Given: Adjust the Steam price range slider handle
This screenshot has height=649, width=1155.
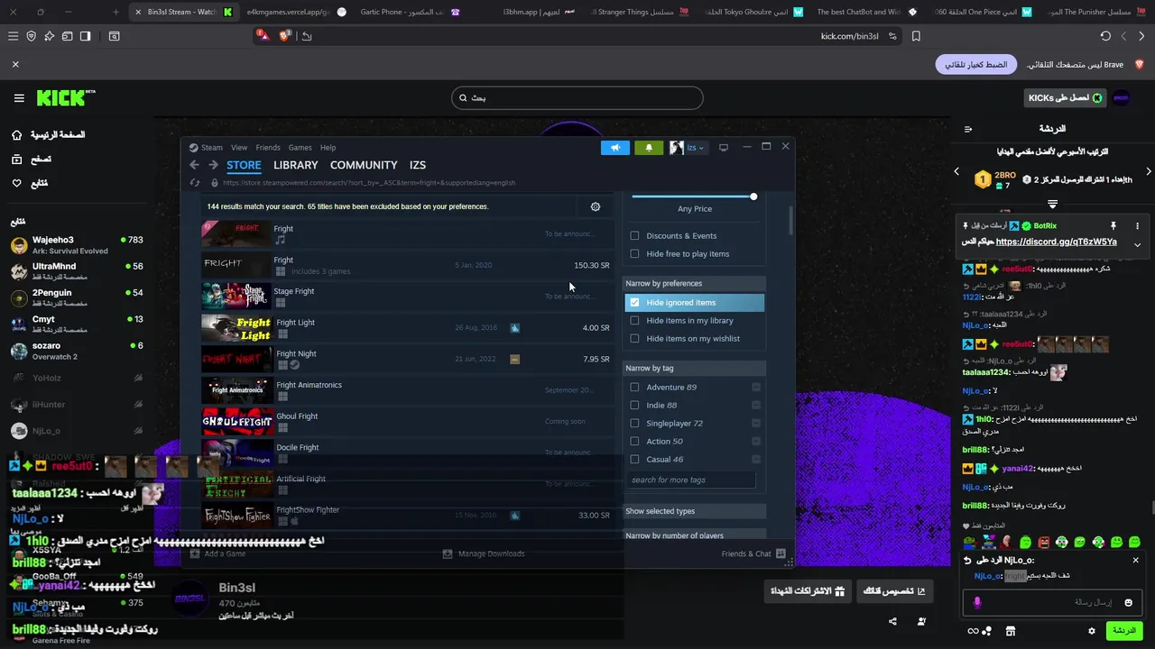Looking at the screenshot, I should click(753, 197).
